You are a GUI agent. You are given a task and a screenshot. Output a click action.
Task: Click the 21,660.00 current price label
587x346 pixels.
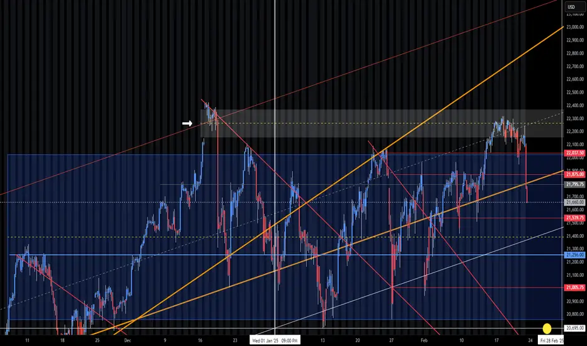[x=574, y=203]
